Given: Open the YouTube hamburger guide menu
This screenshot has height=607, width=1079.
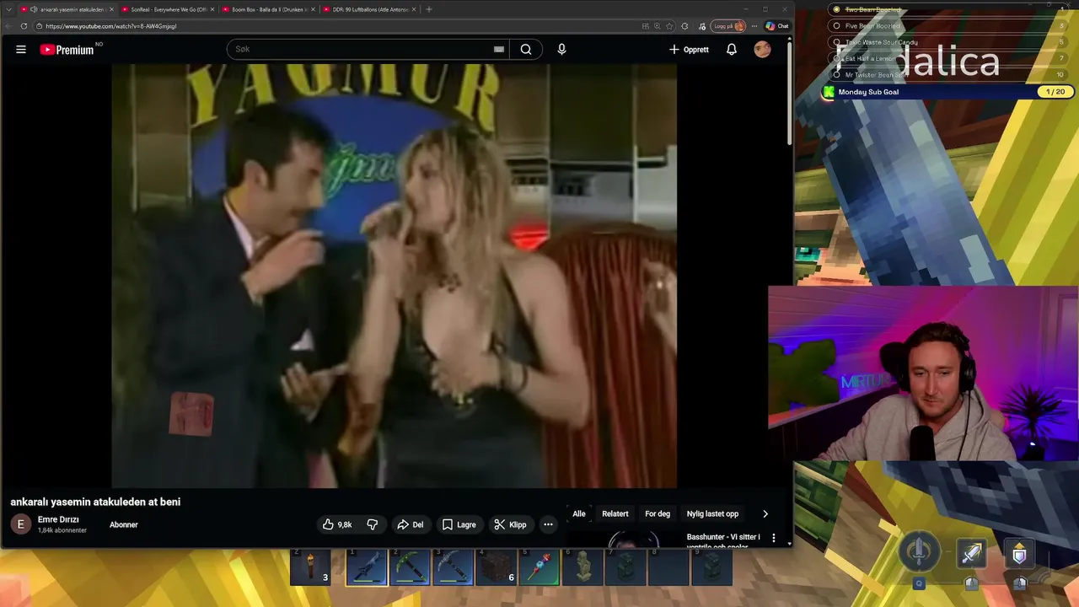Looking at the screenshot, I should (x=21, y=50).
